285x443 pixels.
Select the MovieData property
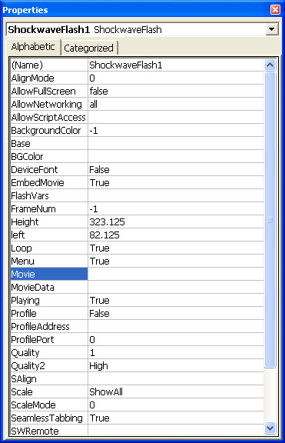[49, 288]
